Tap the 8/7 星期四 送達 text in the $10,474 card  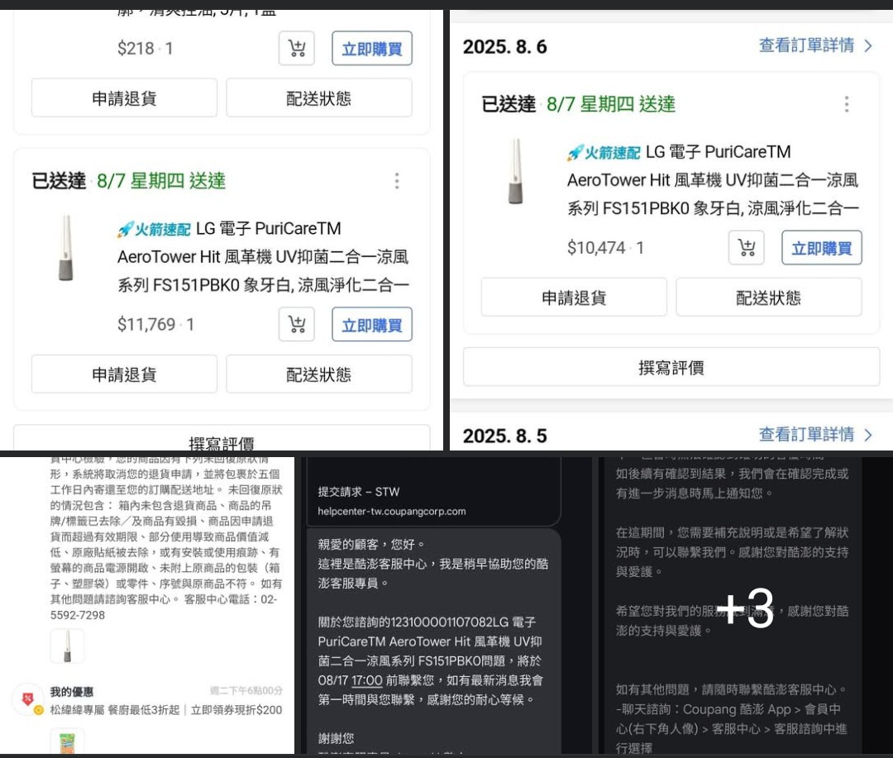tap(610, 104)
